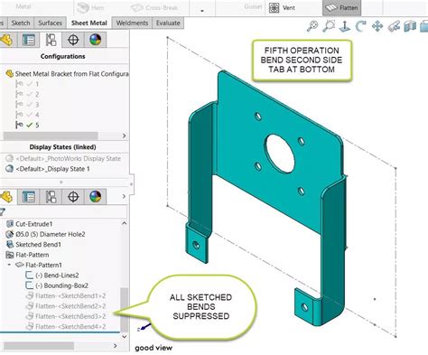This screenshot has width=428, height=355.
Task: Click scroll right arrow in Configurations pane
Action: click(x=124, y=135)
